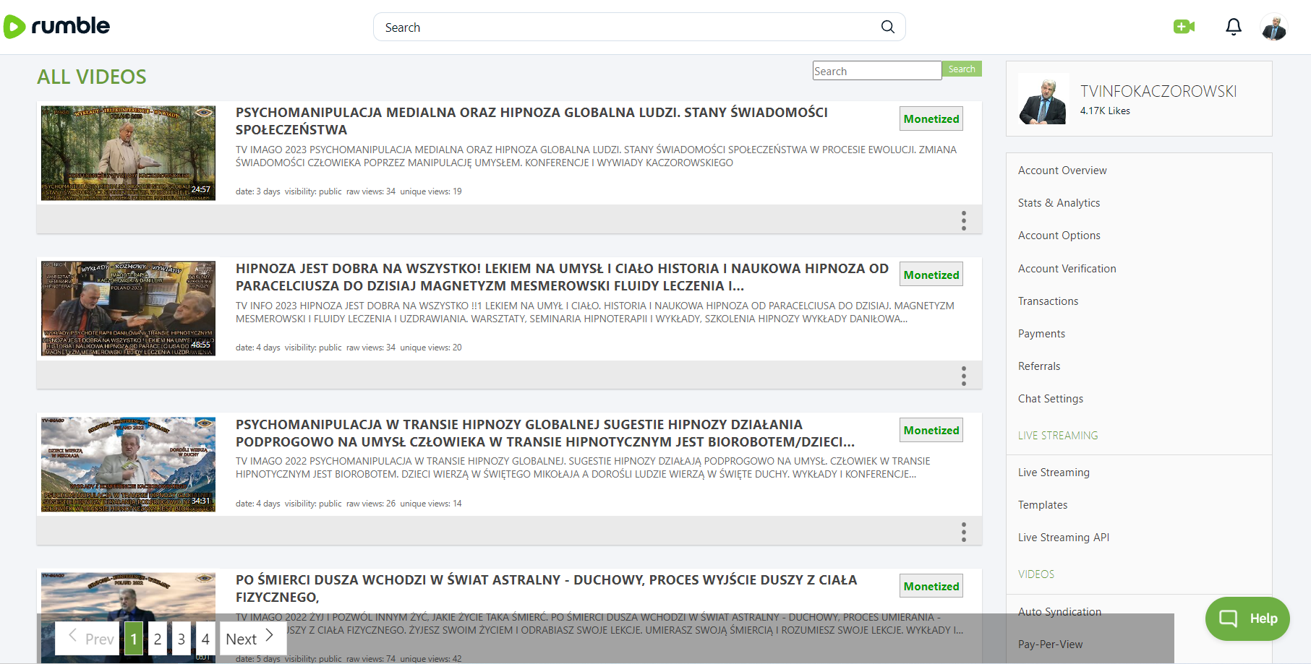1311x664 pixels.
Task: Click the Help chat button
Action: (1247, 618)
